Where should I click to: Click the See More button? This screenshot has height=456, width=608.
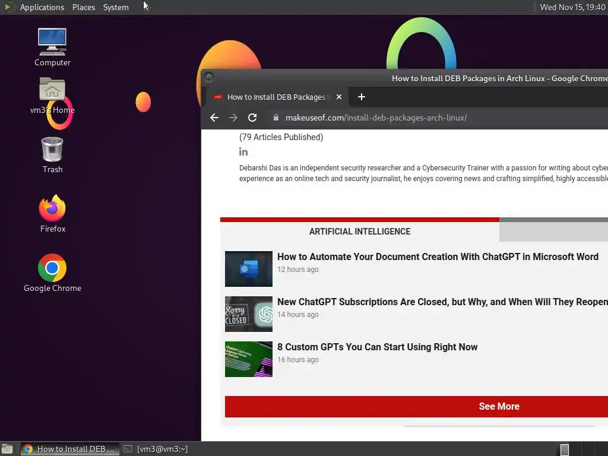tap(416, 406)
